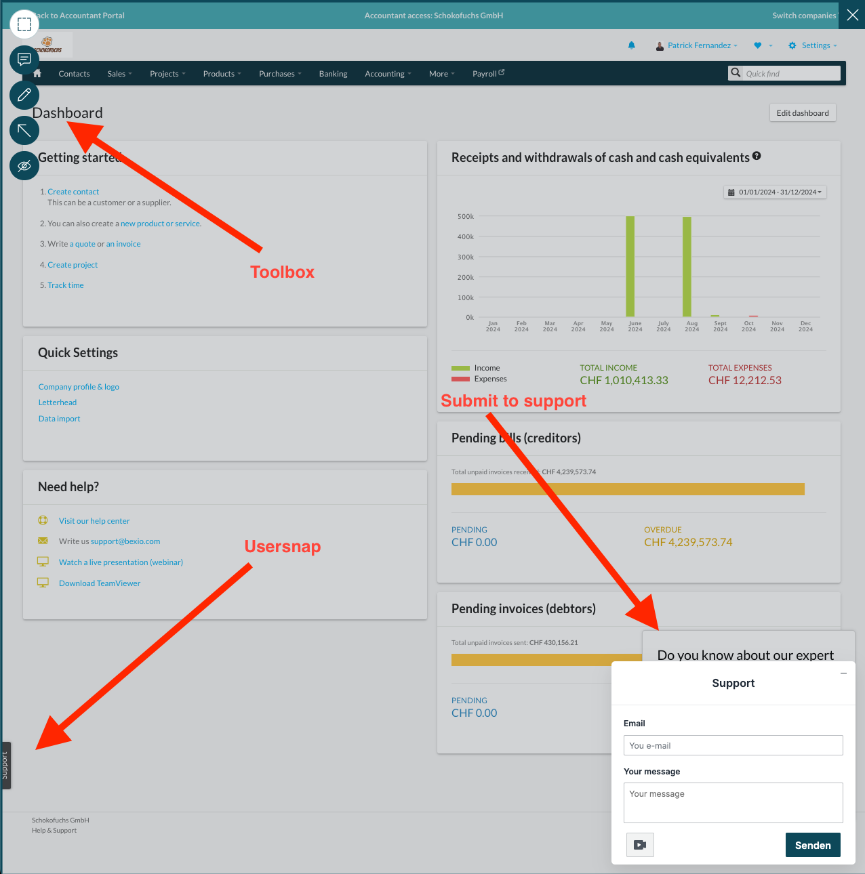The width and height of the screenshot is (865, 874).
Task: Open the favorites heart dropdown
Action: (x=763, y=45)
